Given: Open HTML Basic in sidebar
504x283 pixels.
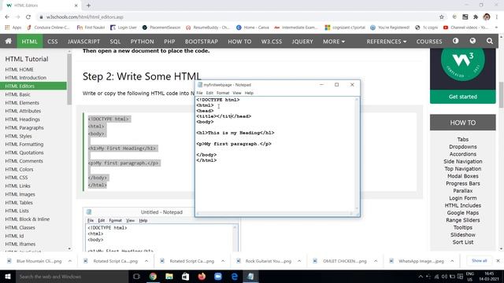Looking at the screenshot, I should tap(17, 94).
